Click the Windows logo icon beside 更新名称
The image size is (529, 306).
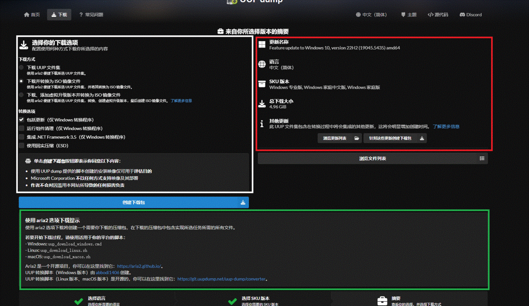(262, 45)
